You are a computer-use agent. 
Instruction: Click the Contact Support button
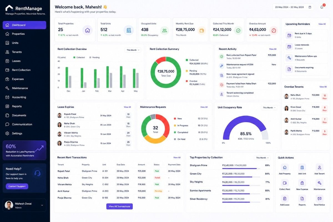[17, 186]
